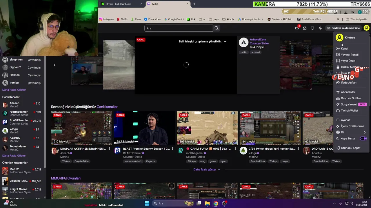Image resolution: width=371 pixels, height=208 pixels.
Task: Click Windows Start button on taskbar
Action: click(x=147, y=203)
